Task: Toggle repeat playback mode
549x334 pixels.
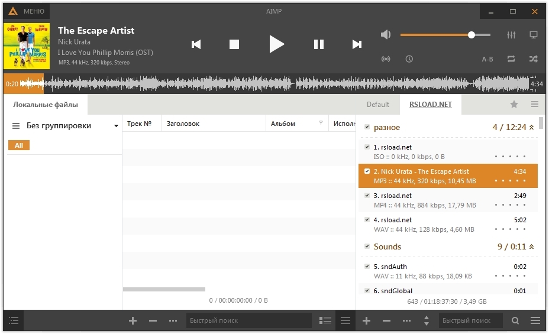Action: point(511,59)
